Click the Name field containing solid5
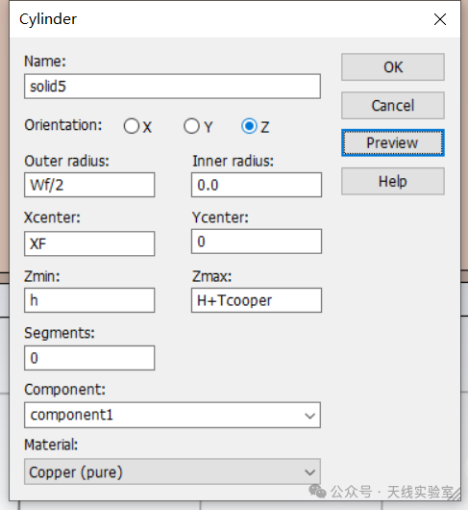The width and height of the screenshot is (468, 510). pos(172,87)
